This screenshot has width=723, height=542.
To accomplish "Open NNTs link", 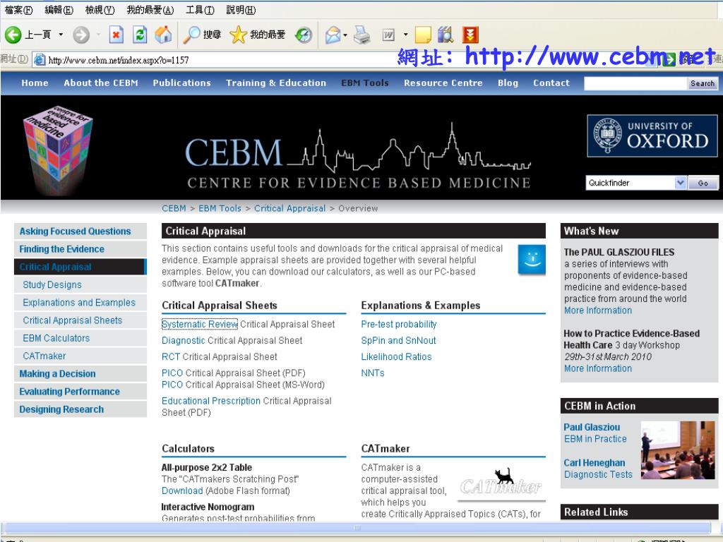I will 373,373.
